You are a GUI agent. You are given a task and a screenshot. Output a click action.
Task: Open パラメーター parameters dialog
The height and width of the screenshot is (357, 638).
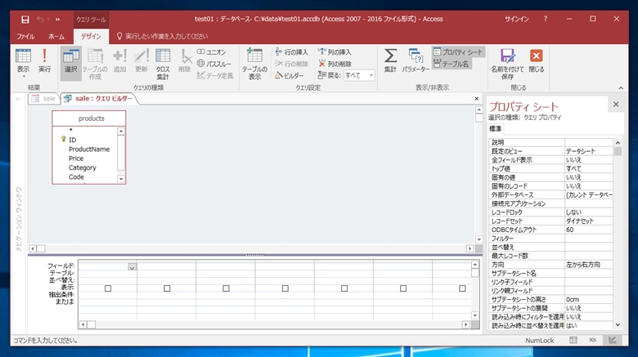[416, 61]
